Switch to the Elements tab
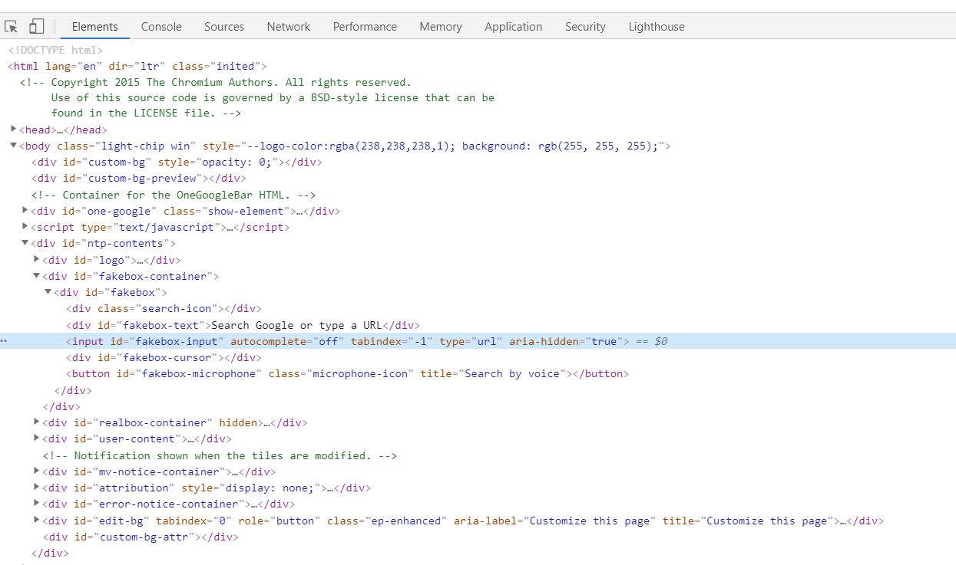Screen dimensions: 956x565 (x=95, y=27)
